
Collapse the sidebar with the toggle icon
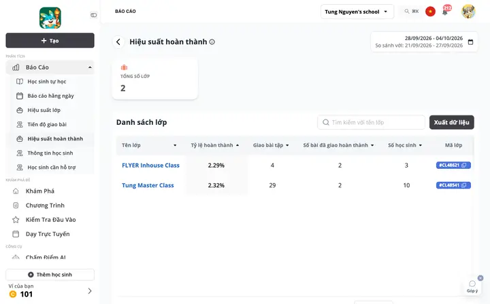pyautogui.click(x=93, y=15)
